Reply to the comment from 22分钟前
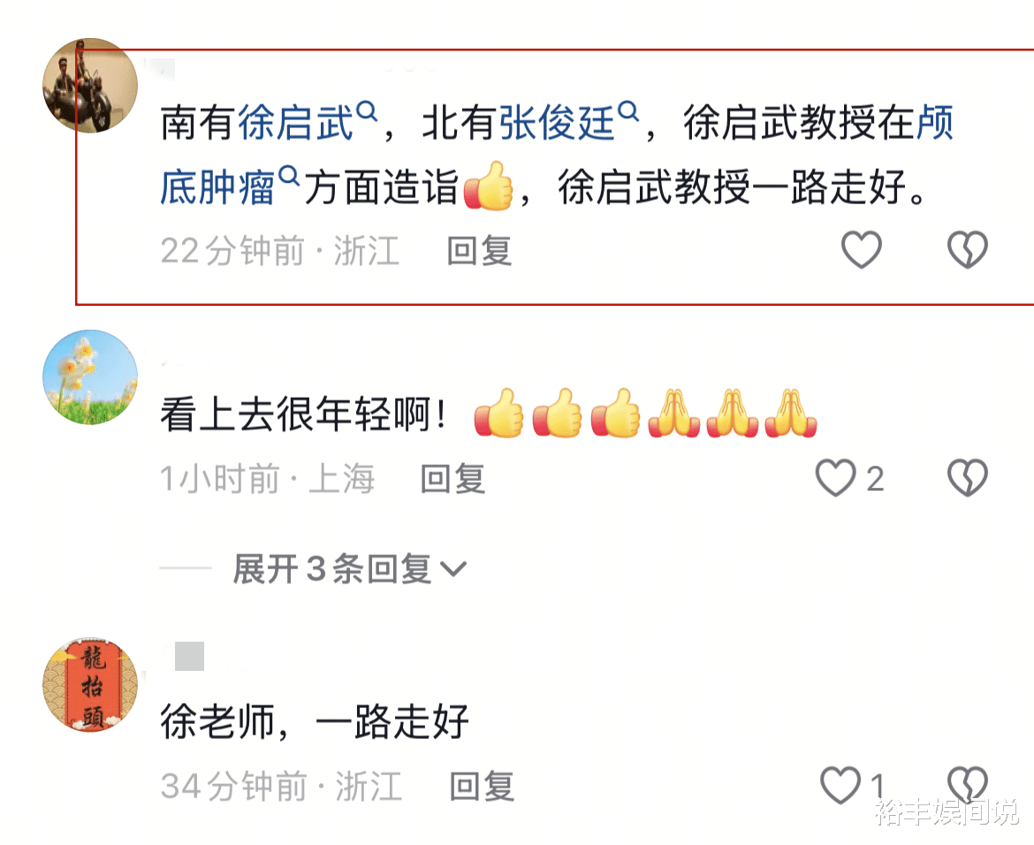The height and width of the screenshot is (845, 1034). tap(479, 251)
